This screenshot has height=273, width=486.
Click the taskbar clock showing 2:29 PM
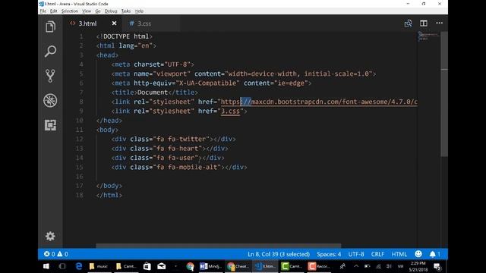(x=418, y=266)
